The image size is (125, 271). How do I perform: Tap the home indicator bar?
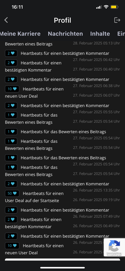tap(62, 268)
